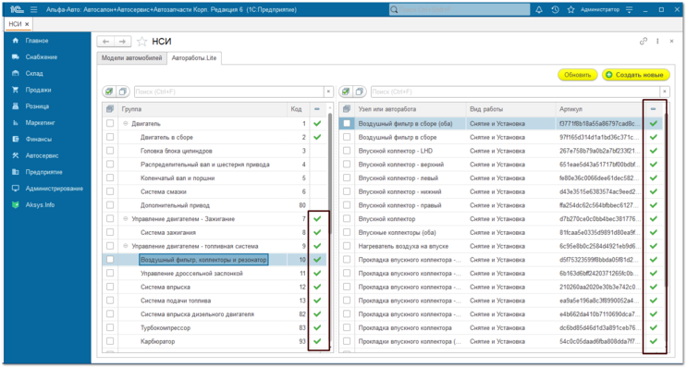Tick checkbox for Головка блока цилиндров
The width and height of the screenshot is (687, 368).
(110, 151)
